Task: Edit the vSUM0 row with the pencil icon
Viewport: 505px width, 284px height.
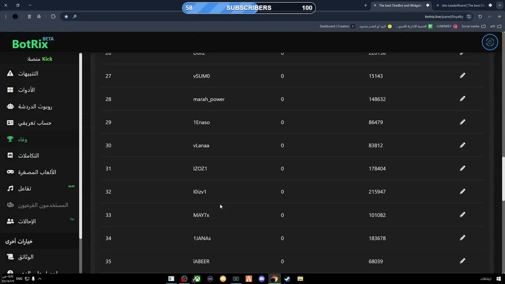Action: [x=462, y=75]
